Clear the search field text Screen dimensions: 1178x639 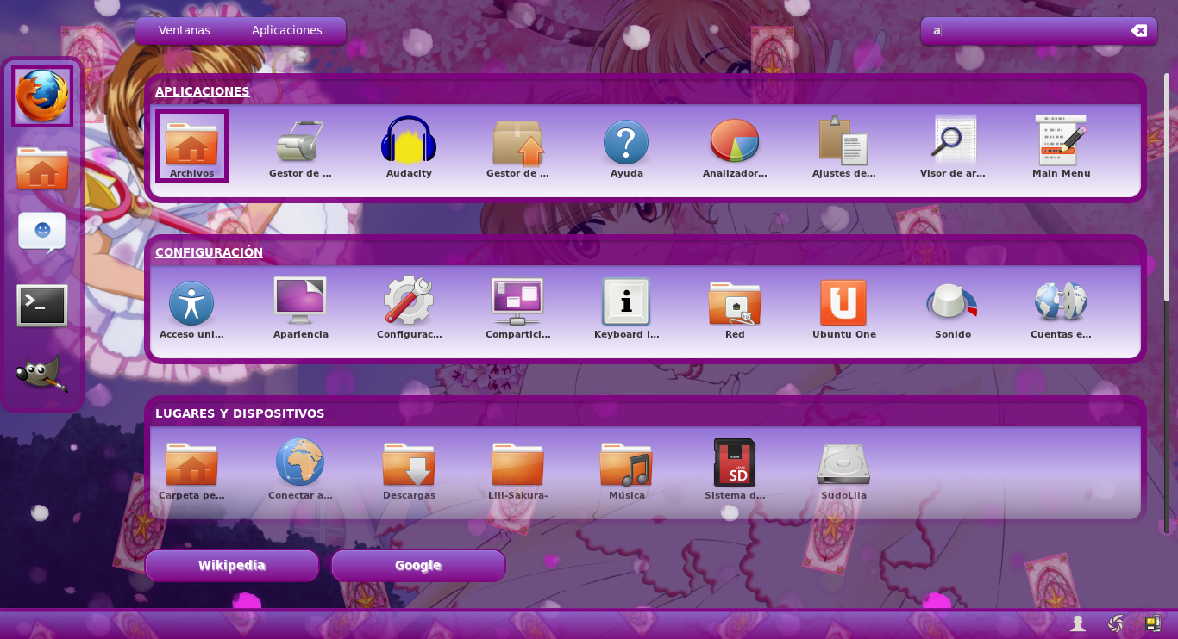tap(1139, 31)
